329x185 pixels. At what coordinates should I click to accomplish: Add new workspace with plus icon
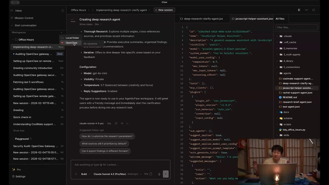[61, 32]
